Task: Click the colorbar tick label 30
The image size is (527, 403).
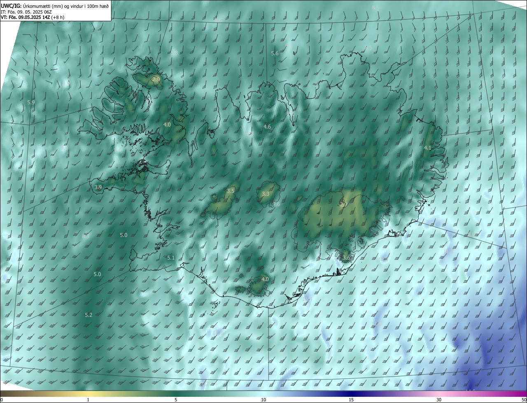Action: point(439,400)
